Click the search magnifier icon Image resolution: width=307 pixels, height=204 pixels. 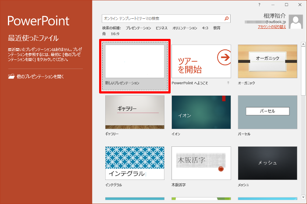[x=226, y=18]
